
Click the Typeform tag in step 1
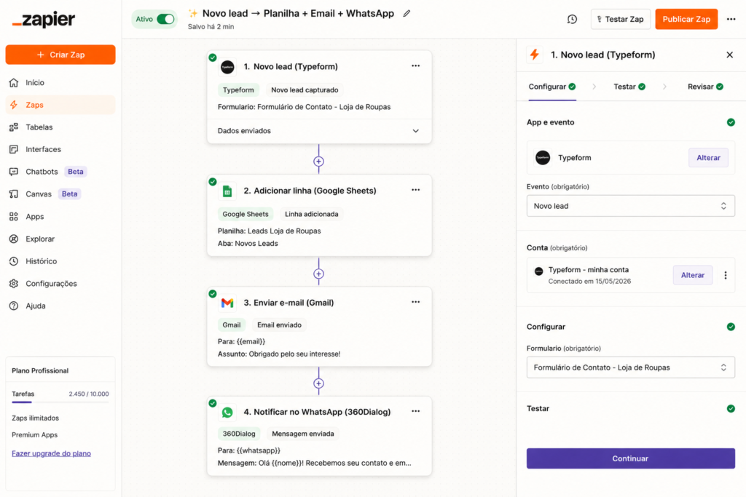pos(238,90)
